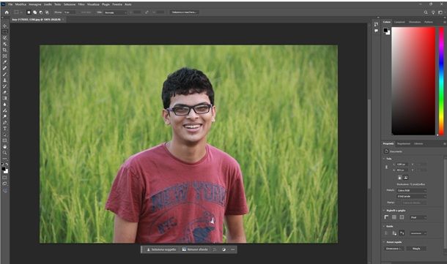
Task: Click the Sfuma feather input field
Action: [x=70, y=12]
